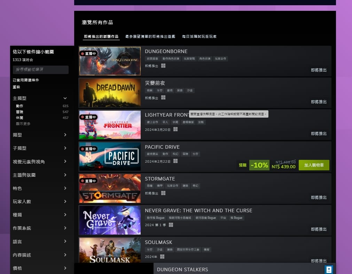This screenshot has width=352, height=274.
Task: Expand the 主題與氛圍 filter
Action: (x=65, y=175)
